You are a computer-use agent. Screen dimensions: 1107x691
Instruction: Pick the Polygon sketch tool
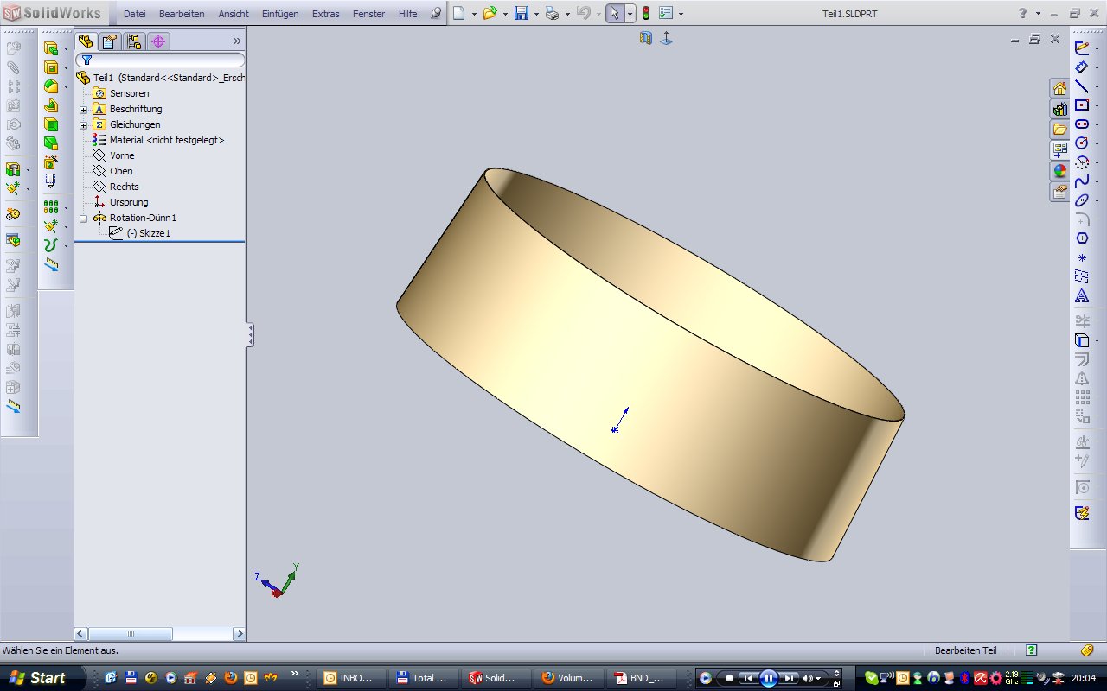click(x=1081, y=238)
